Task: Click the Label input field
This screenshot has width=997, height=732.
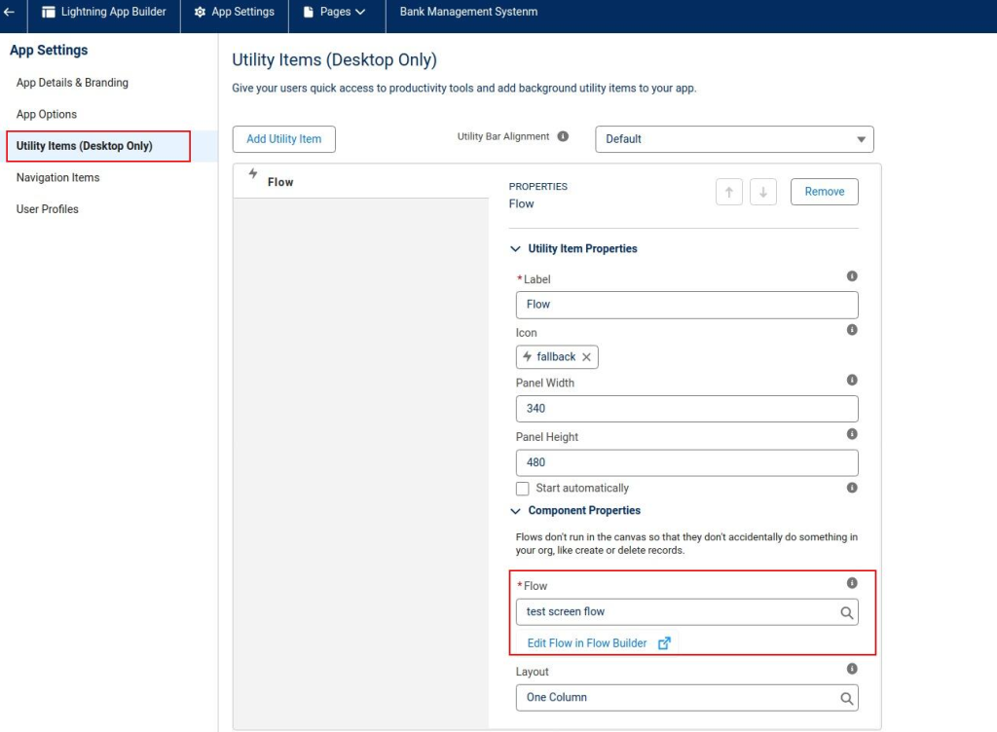Action: click(x=686, y=305)
